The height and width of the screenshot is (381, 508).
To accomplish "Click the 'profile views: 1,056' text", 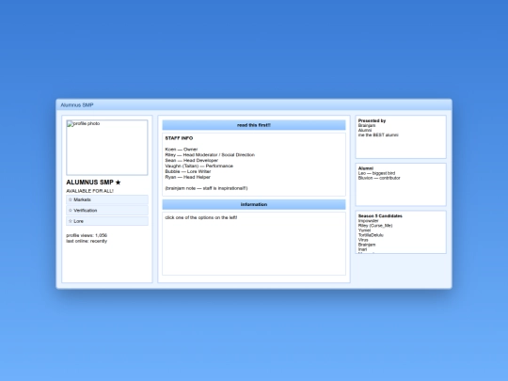I will pos(87,235).
